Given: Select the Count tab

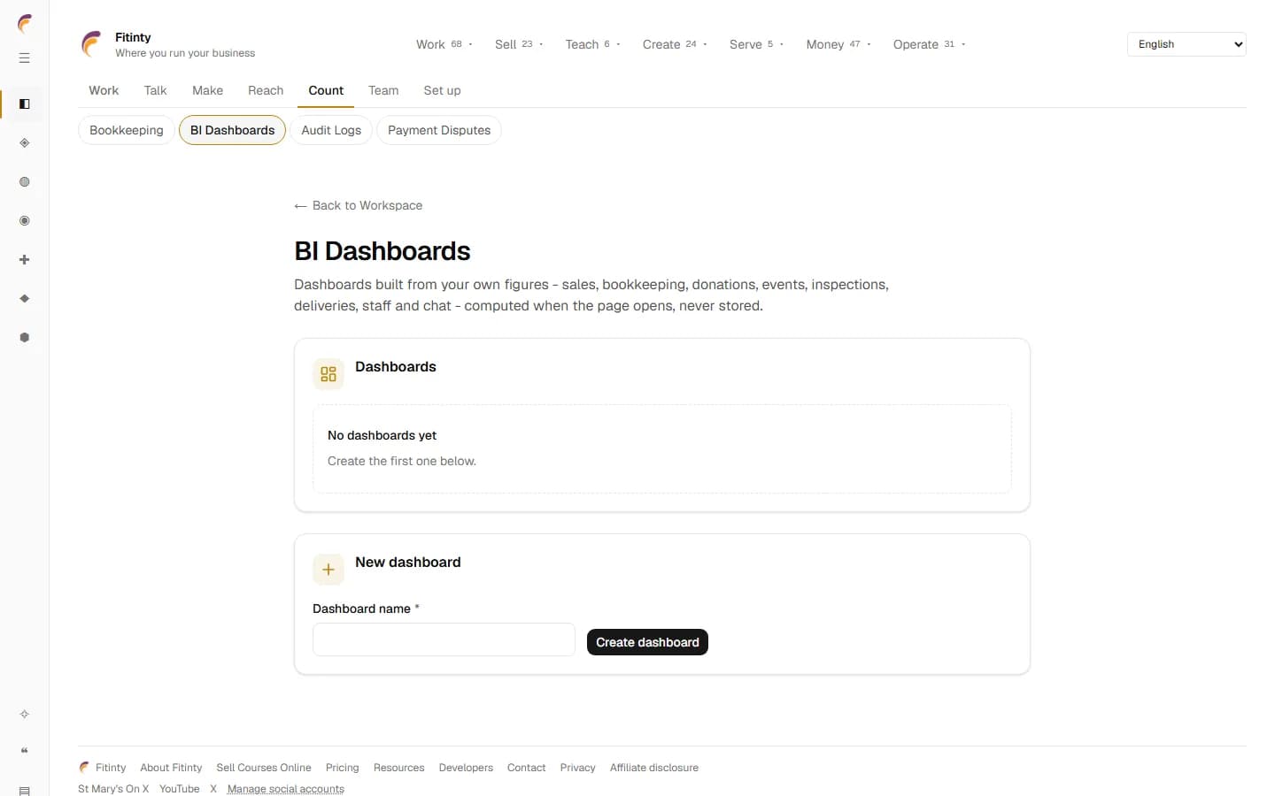Looking at the screenshot, I should (326, 90).
